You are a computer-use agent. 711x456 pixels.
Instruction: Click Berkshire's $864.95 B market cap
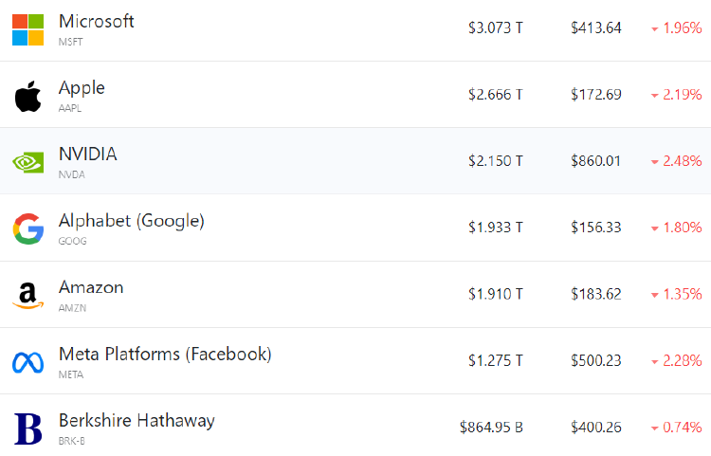click(x=491, y=427)
